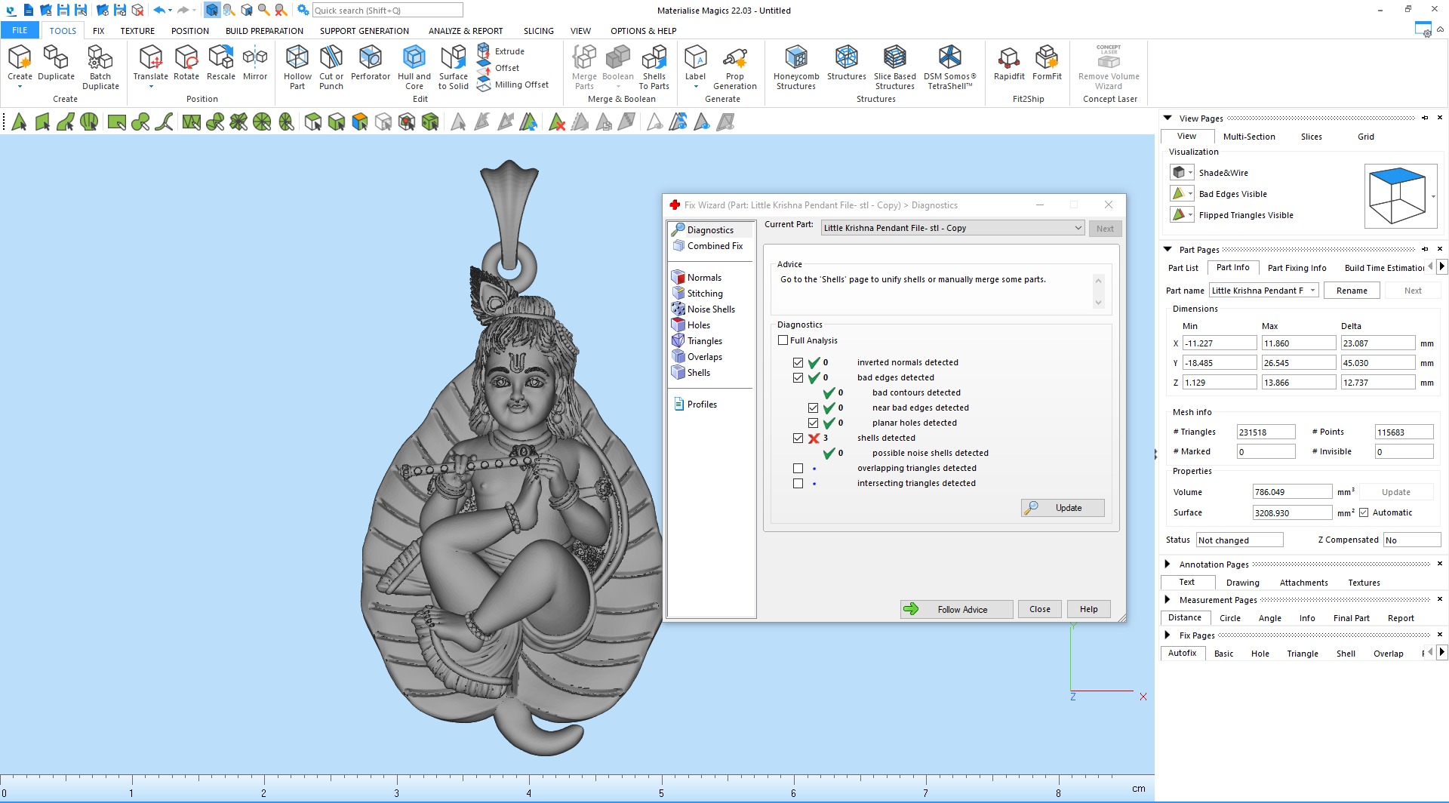This screenshot has width=1449, height=803.
Task: Open the FormFit tool
Action: point(1047,63)
